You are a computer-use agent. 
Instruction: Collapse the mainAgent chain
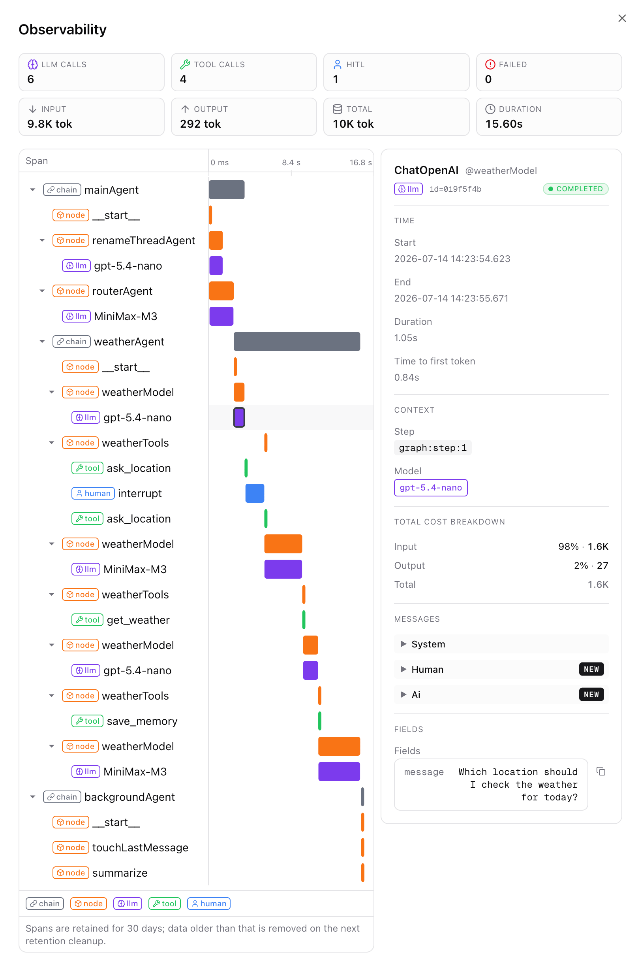[x=32, y=190]
